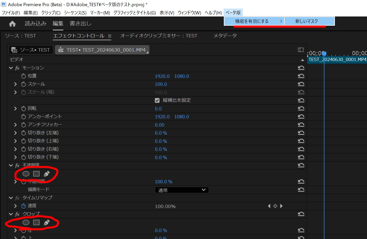Screen dimensions: 367x239
Task: Open the ファイル(F) menu
Action: coord(11,13)
